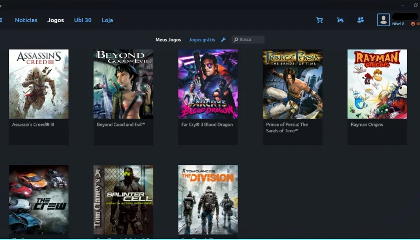420x240 pixels.
Task: Click Prince of Persia: The Sands of Time™ title
Action: 287,127
